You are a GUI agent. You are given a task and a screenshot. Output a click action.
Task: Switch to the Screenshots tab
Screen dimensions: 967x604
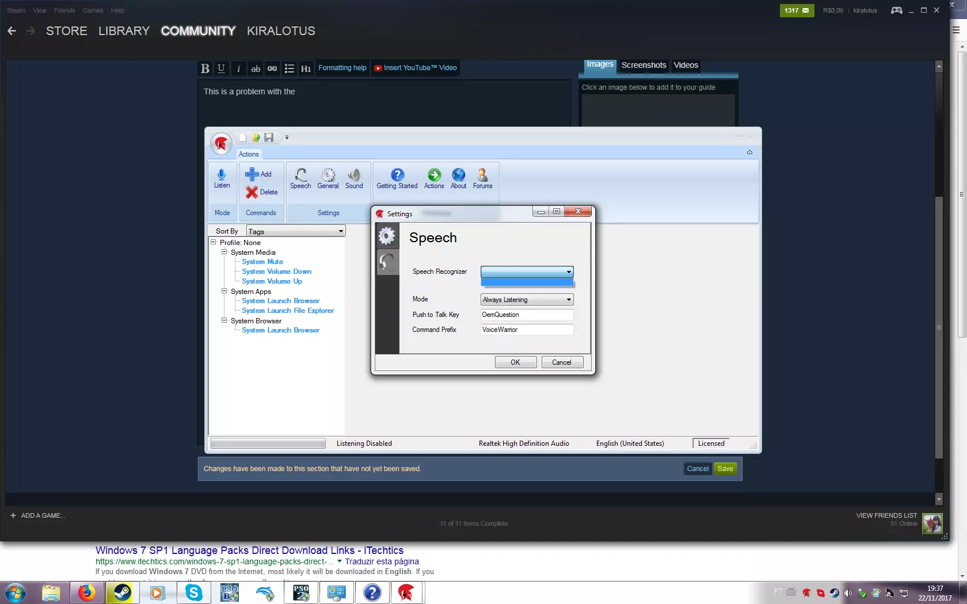click(x=644, y=65)
